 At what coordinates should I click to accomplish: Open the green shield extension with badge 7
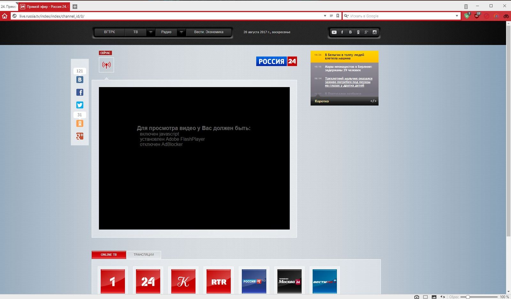pyautogui.click(x=467, y=16)
